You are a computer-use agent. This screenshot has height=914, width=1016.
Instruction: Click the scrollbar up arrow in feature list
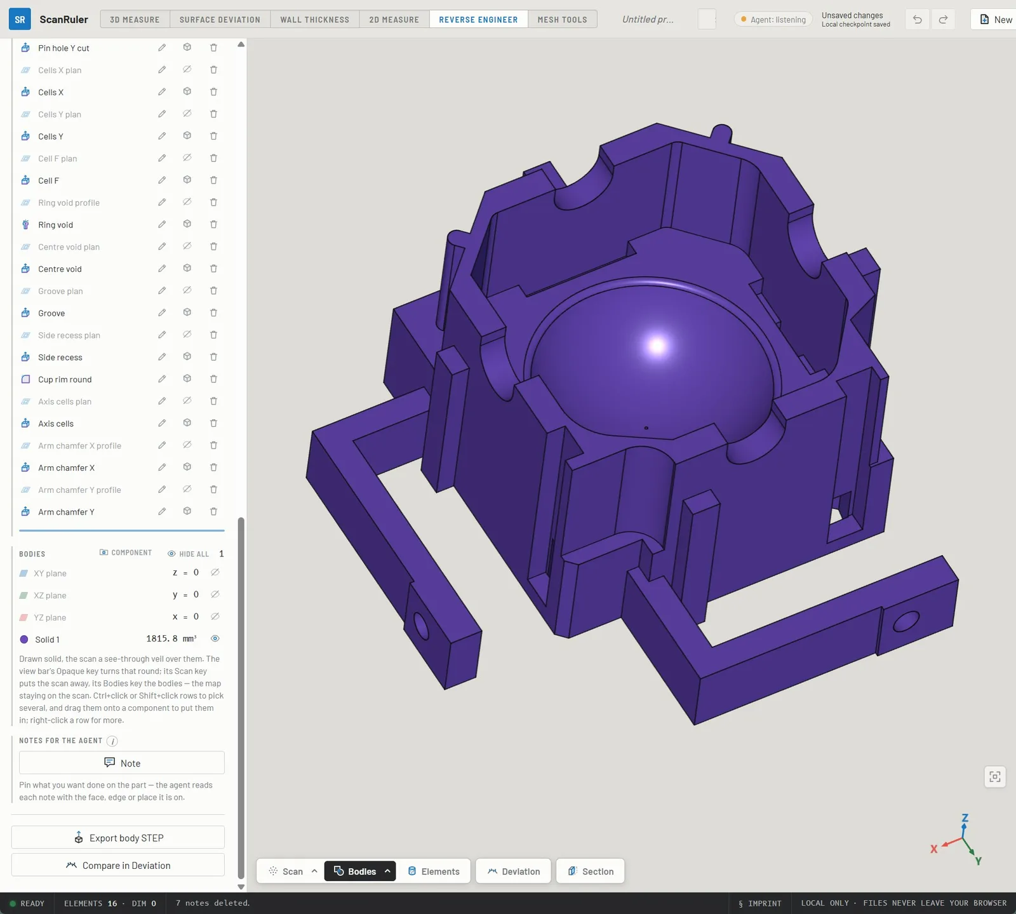point(241,44)
